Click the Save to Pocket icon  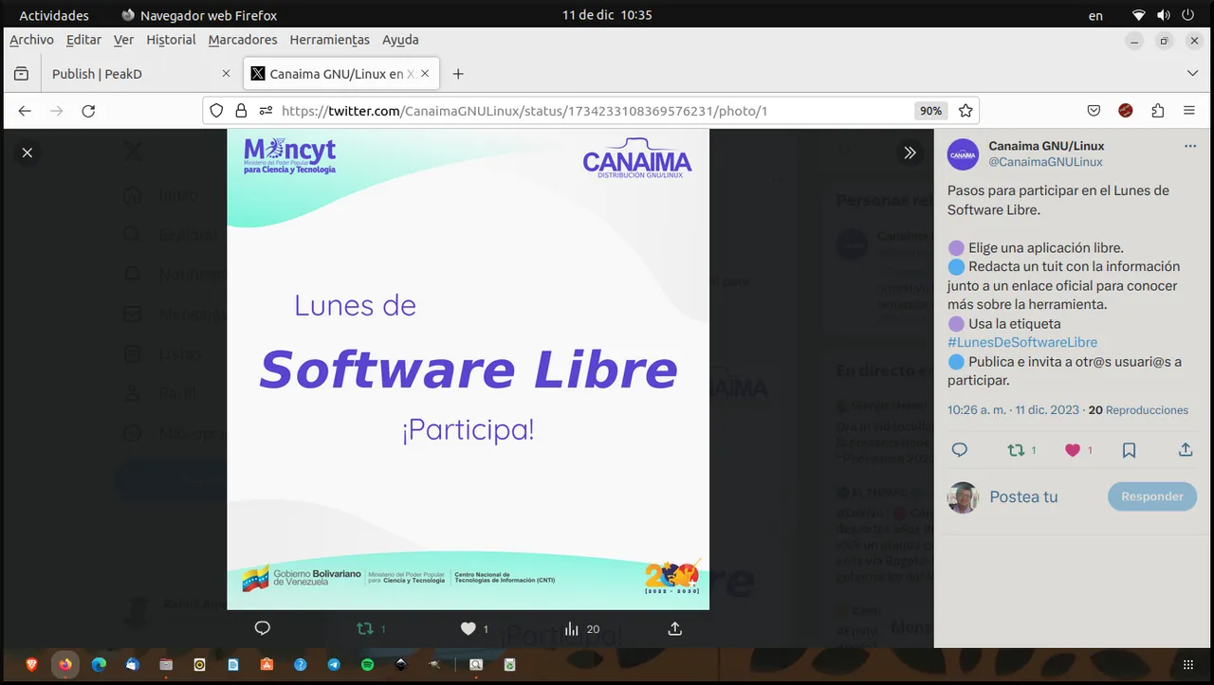[x=1094, y=111]
